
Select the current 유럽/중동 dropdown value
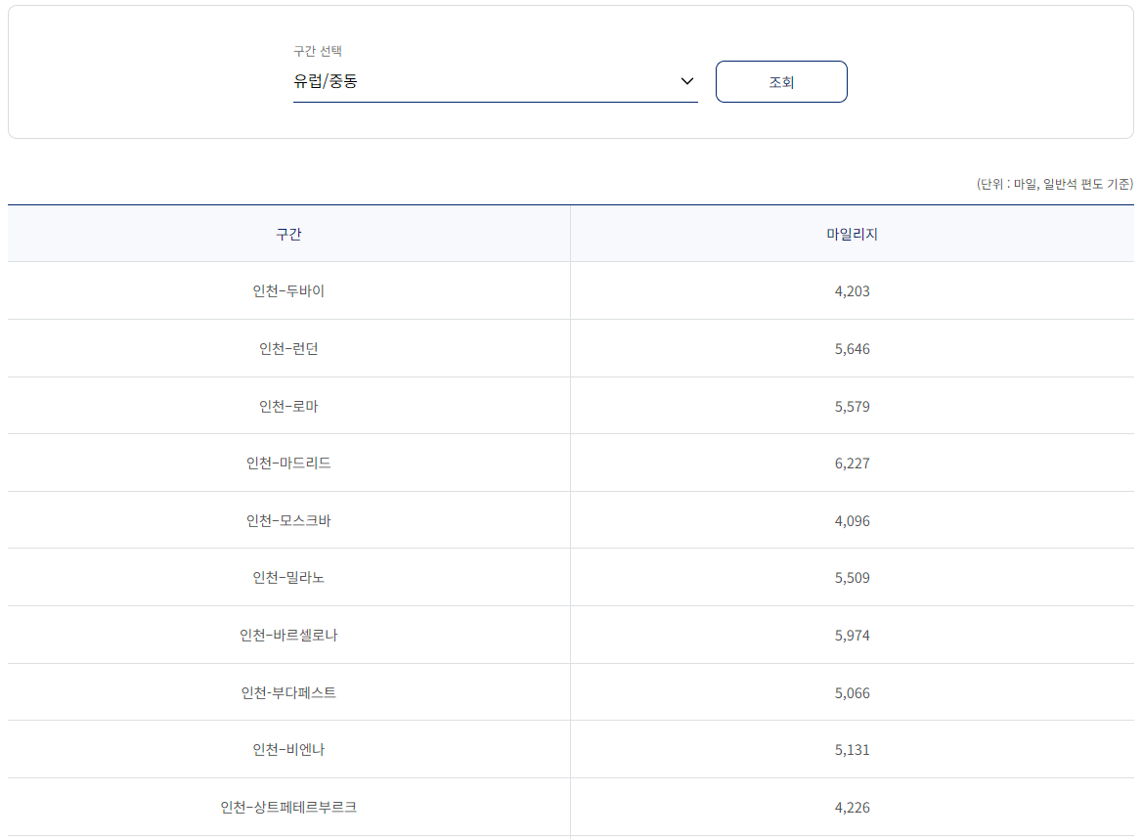click(324, 80)
